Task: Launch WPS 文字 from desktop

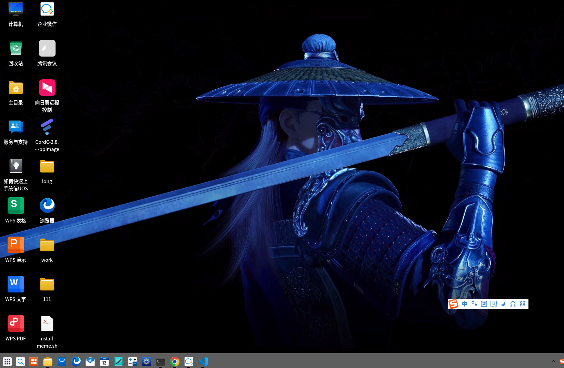Action: pyautogui.click(x=16, y=289)
